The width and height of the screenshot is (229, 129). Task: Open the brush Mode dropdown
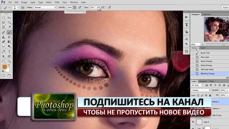click(x=45, y=8)
